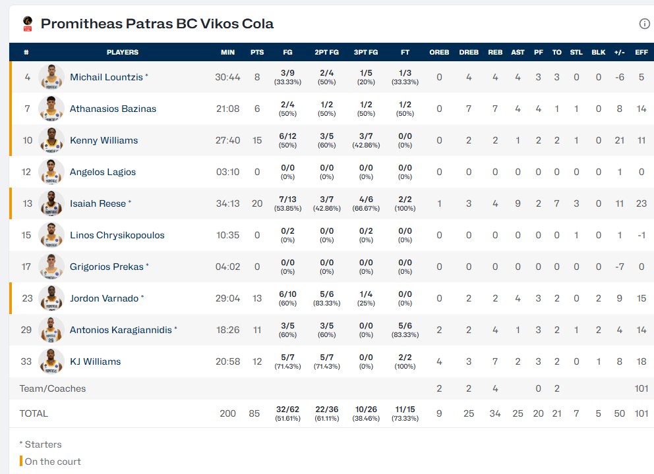
Task: Sort by the +/- column header
Action: pyautogui.click(x=619, y=52)
